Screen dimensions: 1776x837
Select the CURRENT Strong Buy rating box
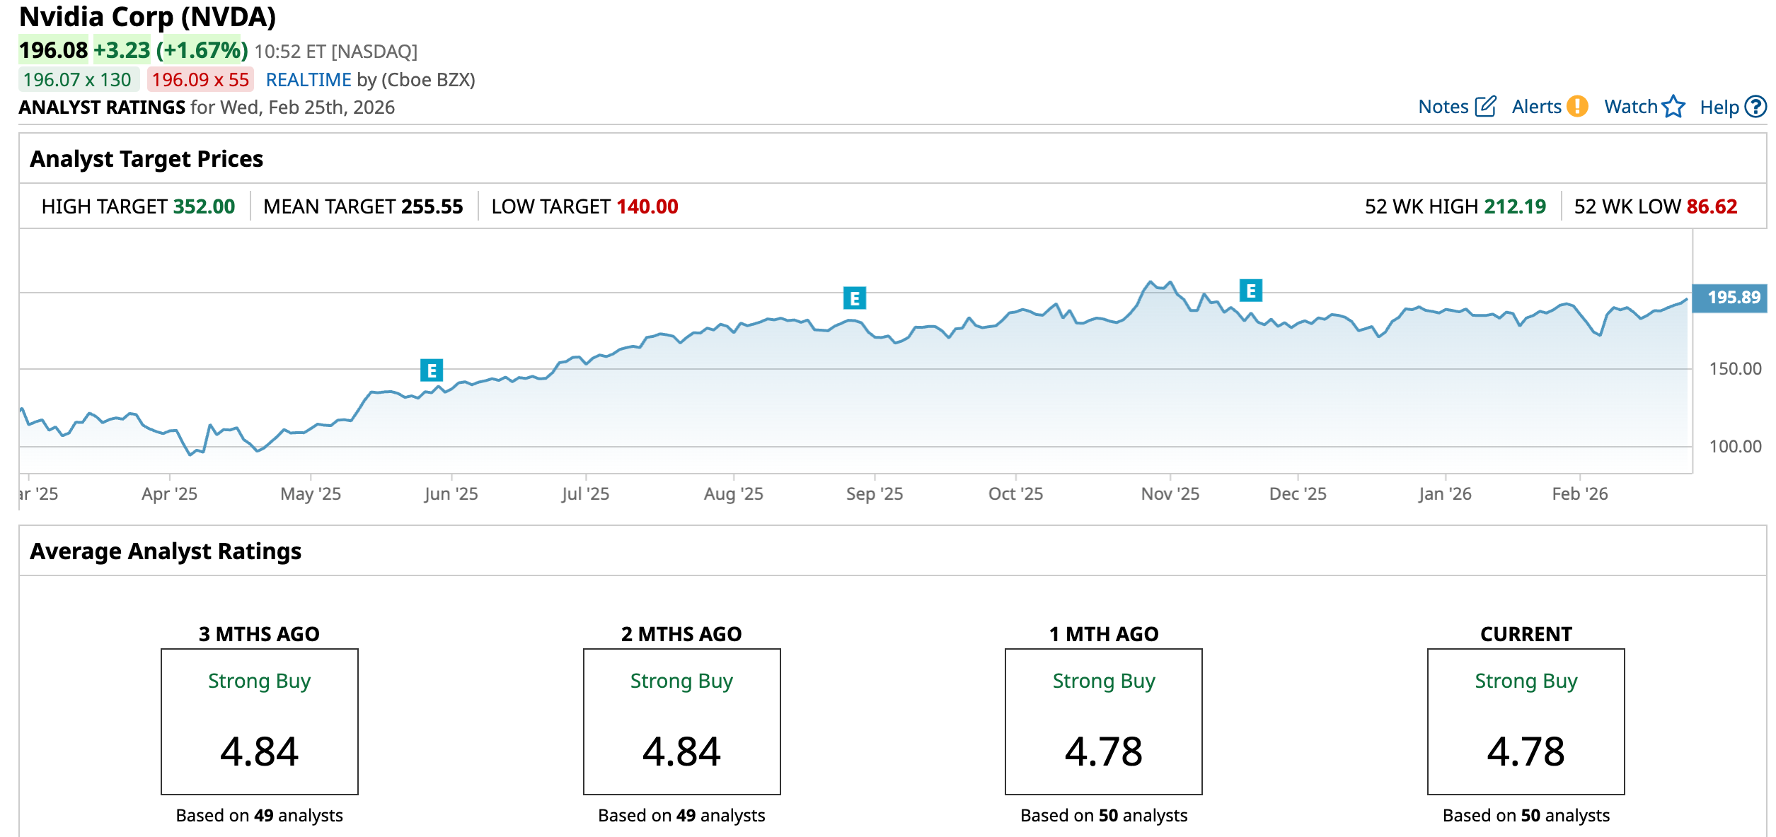pyautogui.click(x=1526, y=721)
